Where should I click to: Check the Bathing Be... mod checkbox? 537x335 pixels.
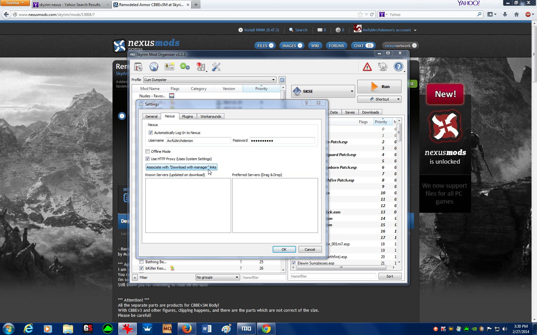pyautogui.click(x=142, y=262)
